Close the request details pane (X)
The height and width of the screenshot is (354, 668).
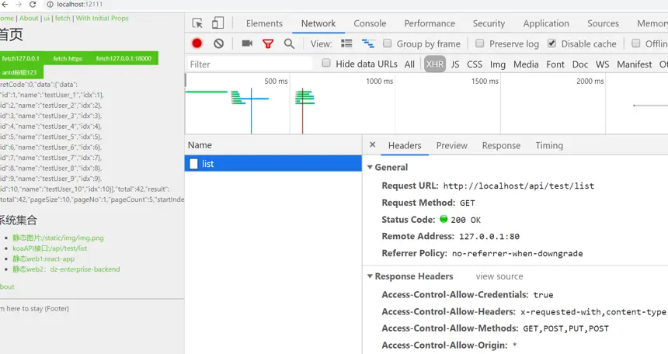(372, 145)
